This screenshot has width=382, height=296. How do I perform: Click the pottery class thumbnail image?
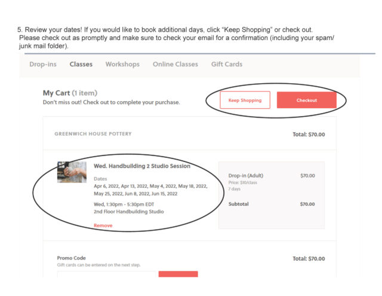(x=72, y=172)
